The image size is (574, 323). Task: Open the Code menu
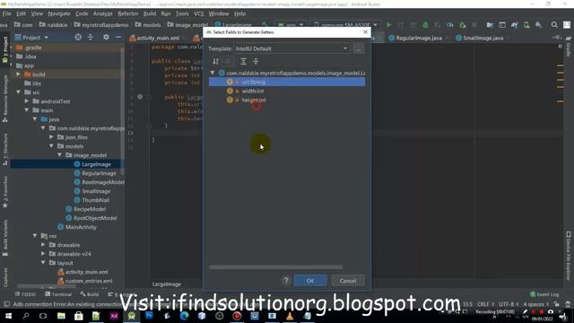82,13
